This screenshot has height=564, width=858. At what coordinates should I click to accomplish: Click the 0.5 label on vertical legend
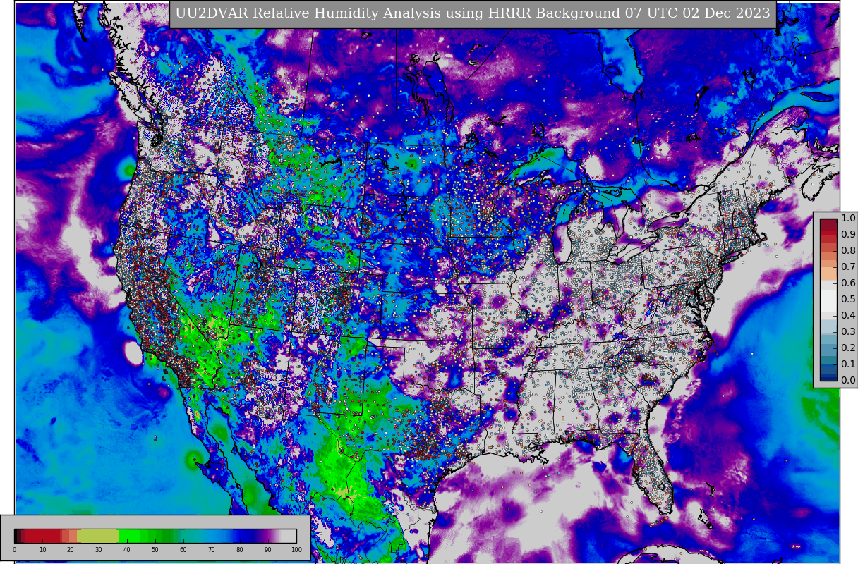tap(848, 299)
